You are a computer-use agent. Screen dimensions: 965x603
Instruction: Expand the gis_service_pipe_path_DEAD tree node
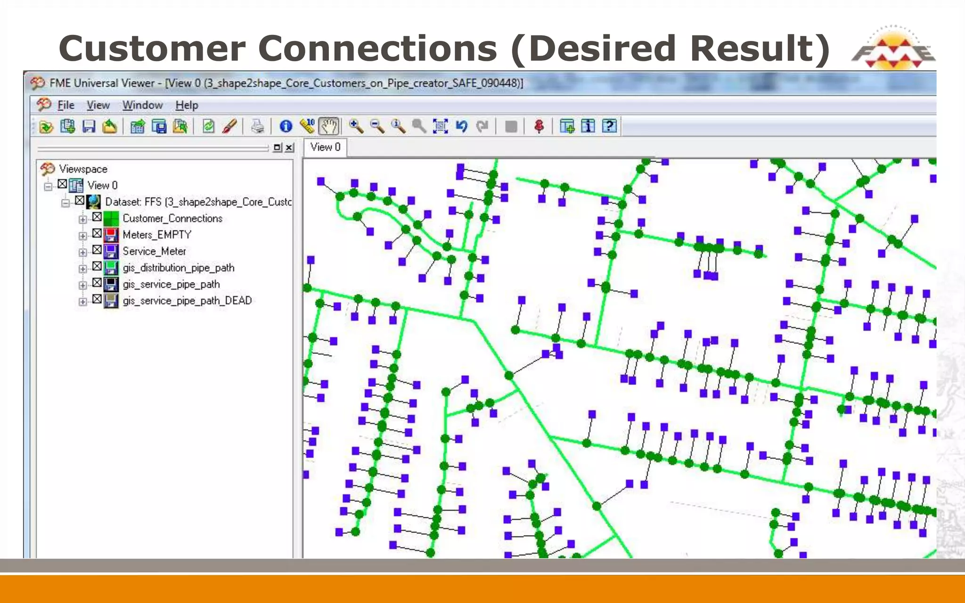[x=83, y=302]
